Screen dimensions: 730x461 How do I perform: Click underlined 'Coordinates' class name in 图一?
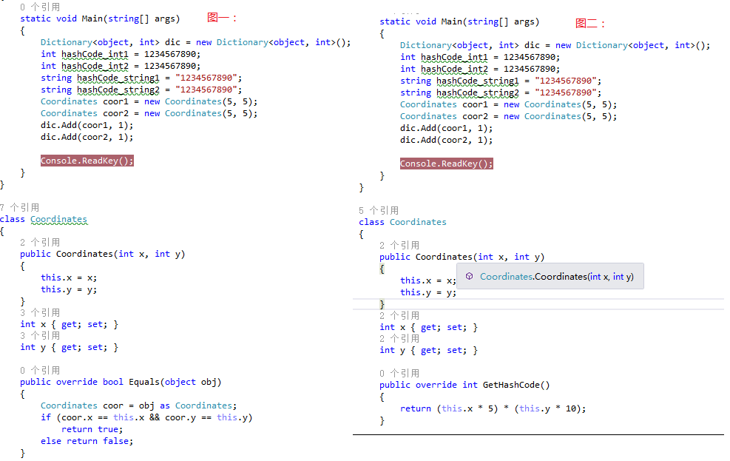(x=58, y=219)
